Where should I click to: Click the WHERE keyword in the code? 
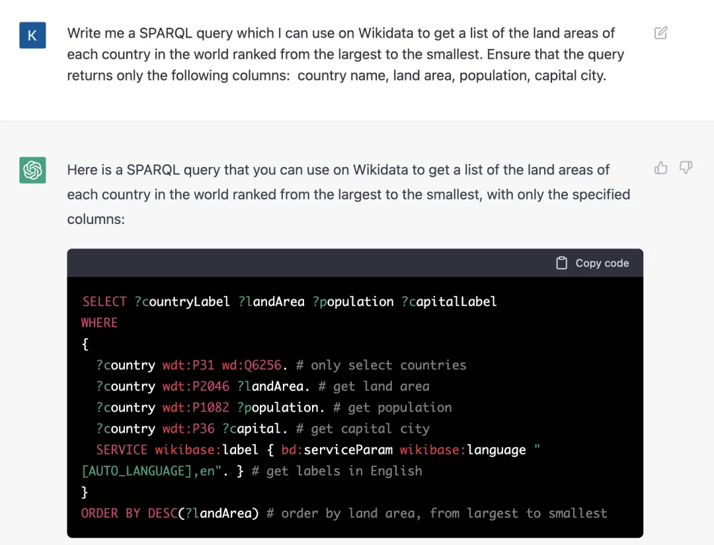coord(99,322)
